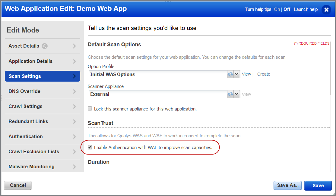Open Malware Monitoring section
The image size is (336, 196).
pyautogui.click(x=43, y=166)
